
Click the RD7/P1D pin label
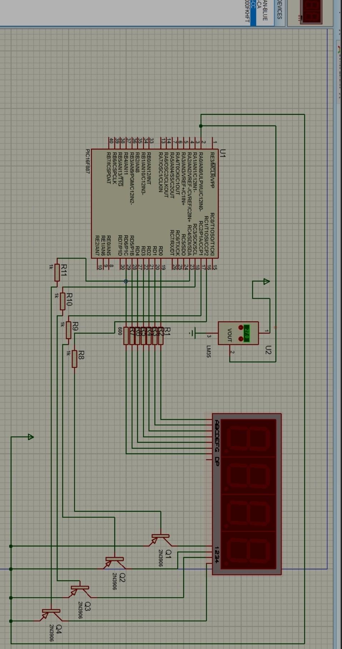tap(120, 245)
